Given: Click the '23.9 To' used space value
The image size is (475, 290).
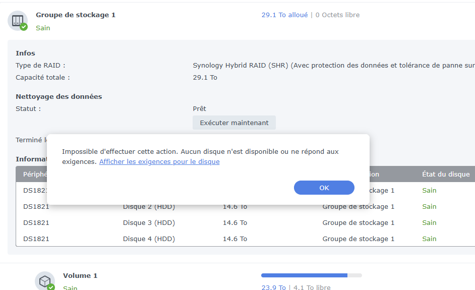Looking at the screenshot, I should [x=273, y=287].
